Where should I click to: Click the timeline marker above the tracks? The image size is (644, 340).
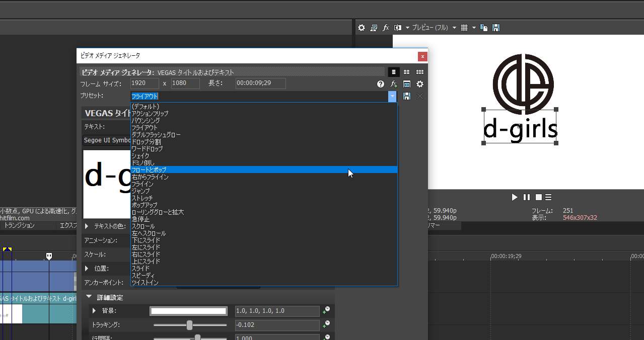point(49,257)
